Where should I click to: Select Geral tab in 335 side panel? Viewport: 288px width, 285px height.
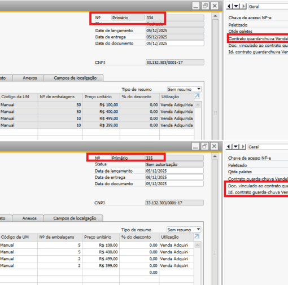[268, 147]
